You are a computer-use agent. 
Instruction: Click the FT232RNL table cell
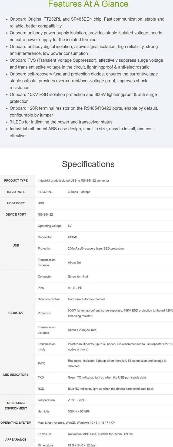pos(45,192)
